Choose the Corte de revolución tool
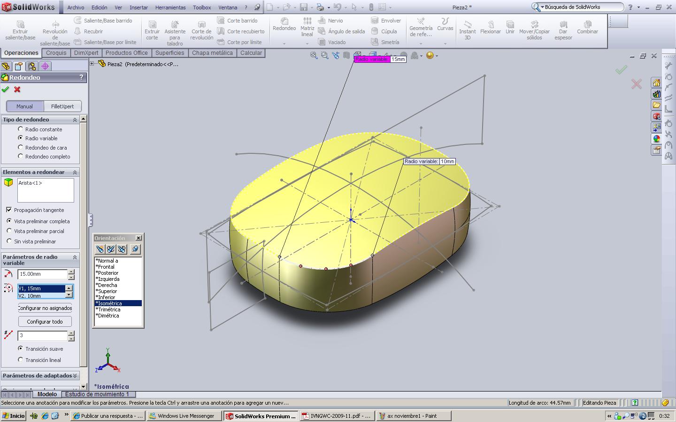The height and width of the screenshot is (422, 676). tap(201, 30)
